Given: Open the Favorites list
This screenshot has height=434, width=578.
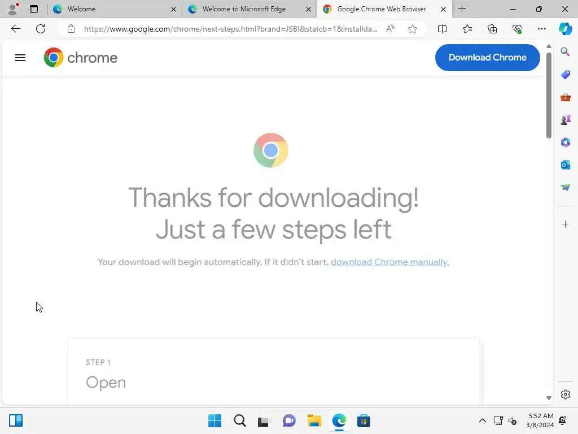Looking at the screenshot, I should pos(467,29).
